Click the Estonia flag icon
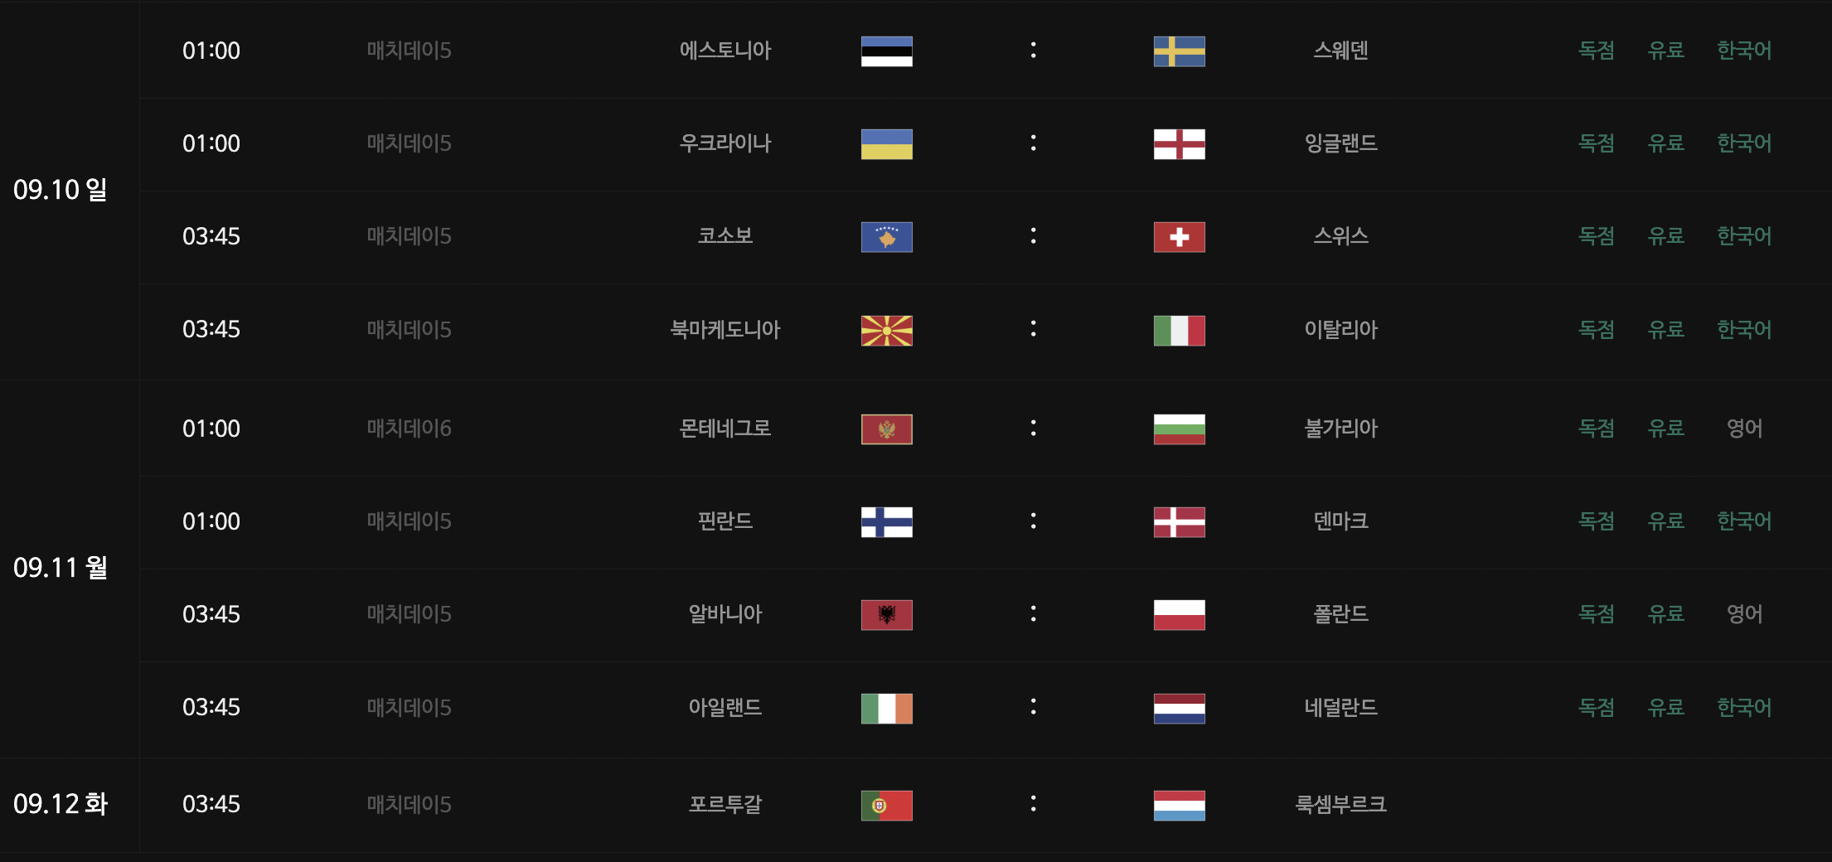 (886, 51)
